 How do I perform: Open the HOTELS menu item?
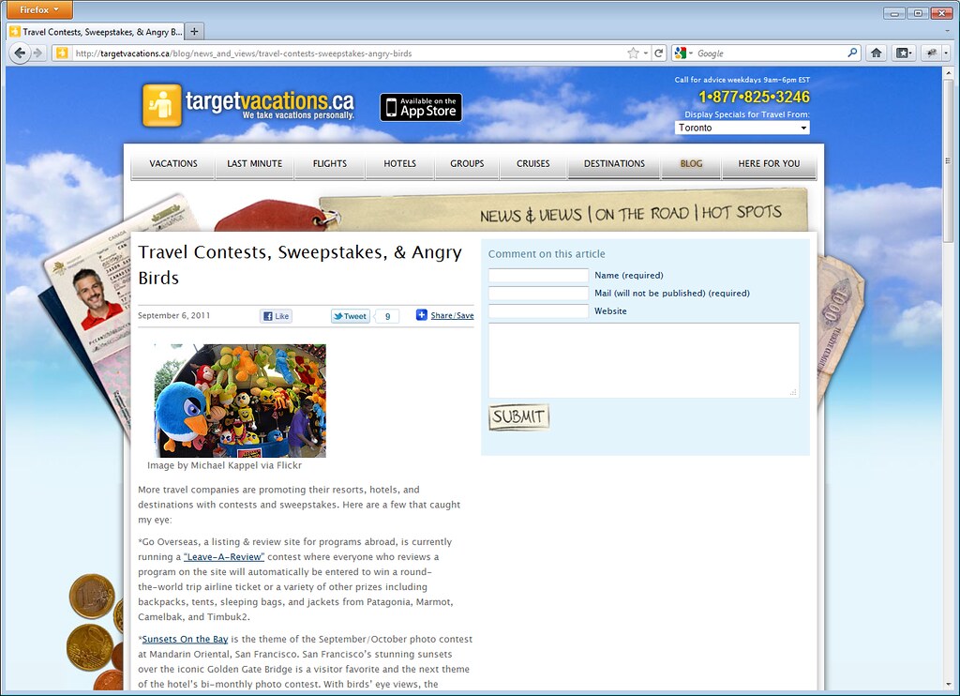[399, 164]
